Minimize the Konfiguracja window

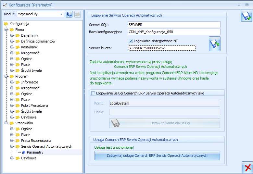(x=239, y=5)
